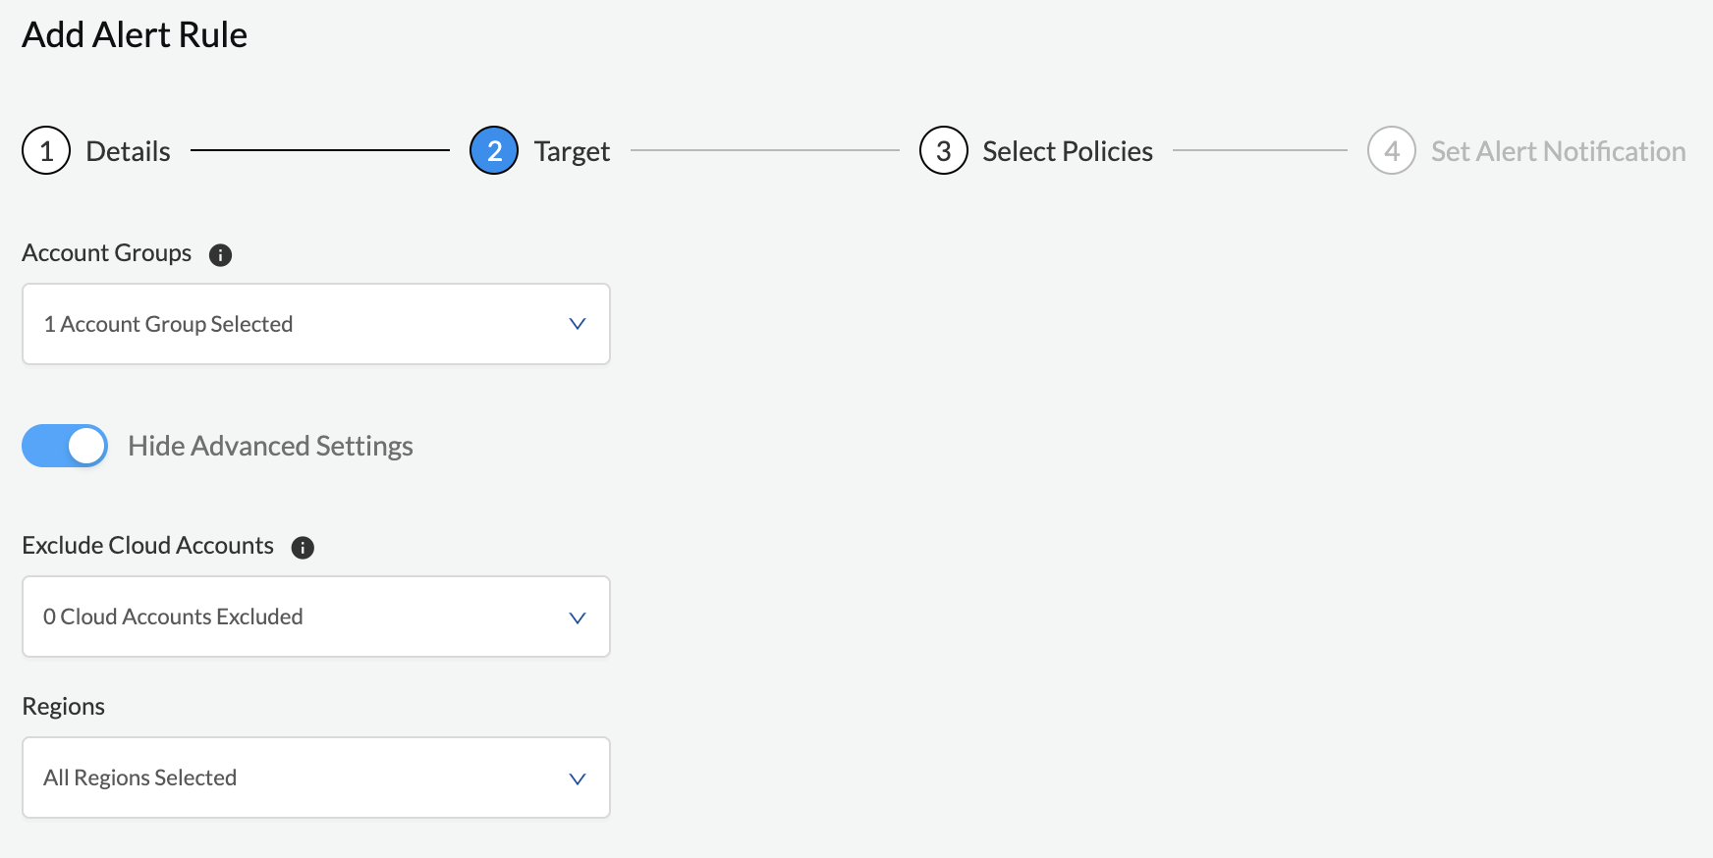Click the Add Alert Rule heading
Viewport: 1713px width, 858px height.
(x=135, y=35)
